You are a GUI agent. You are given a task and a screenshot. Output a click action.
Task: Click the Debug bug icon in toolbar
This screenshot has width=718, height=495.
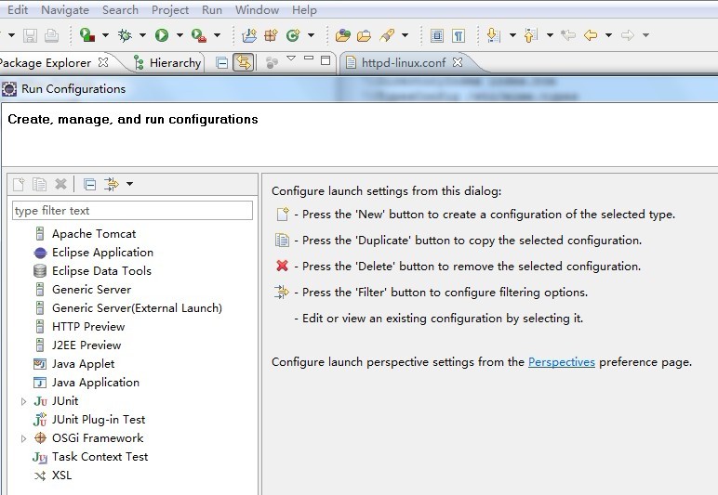125,35
